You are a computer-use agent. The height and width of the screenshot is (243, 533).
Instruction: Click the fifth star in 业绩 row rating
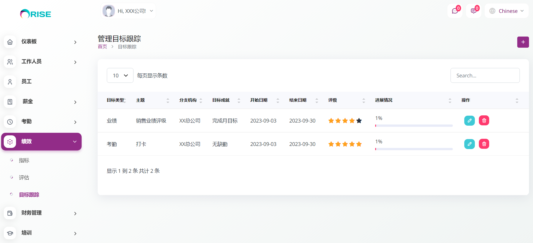[x=359, y=121]
